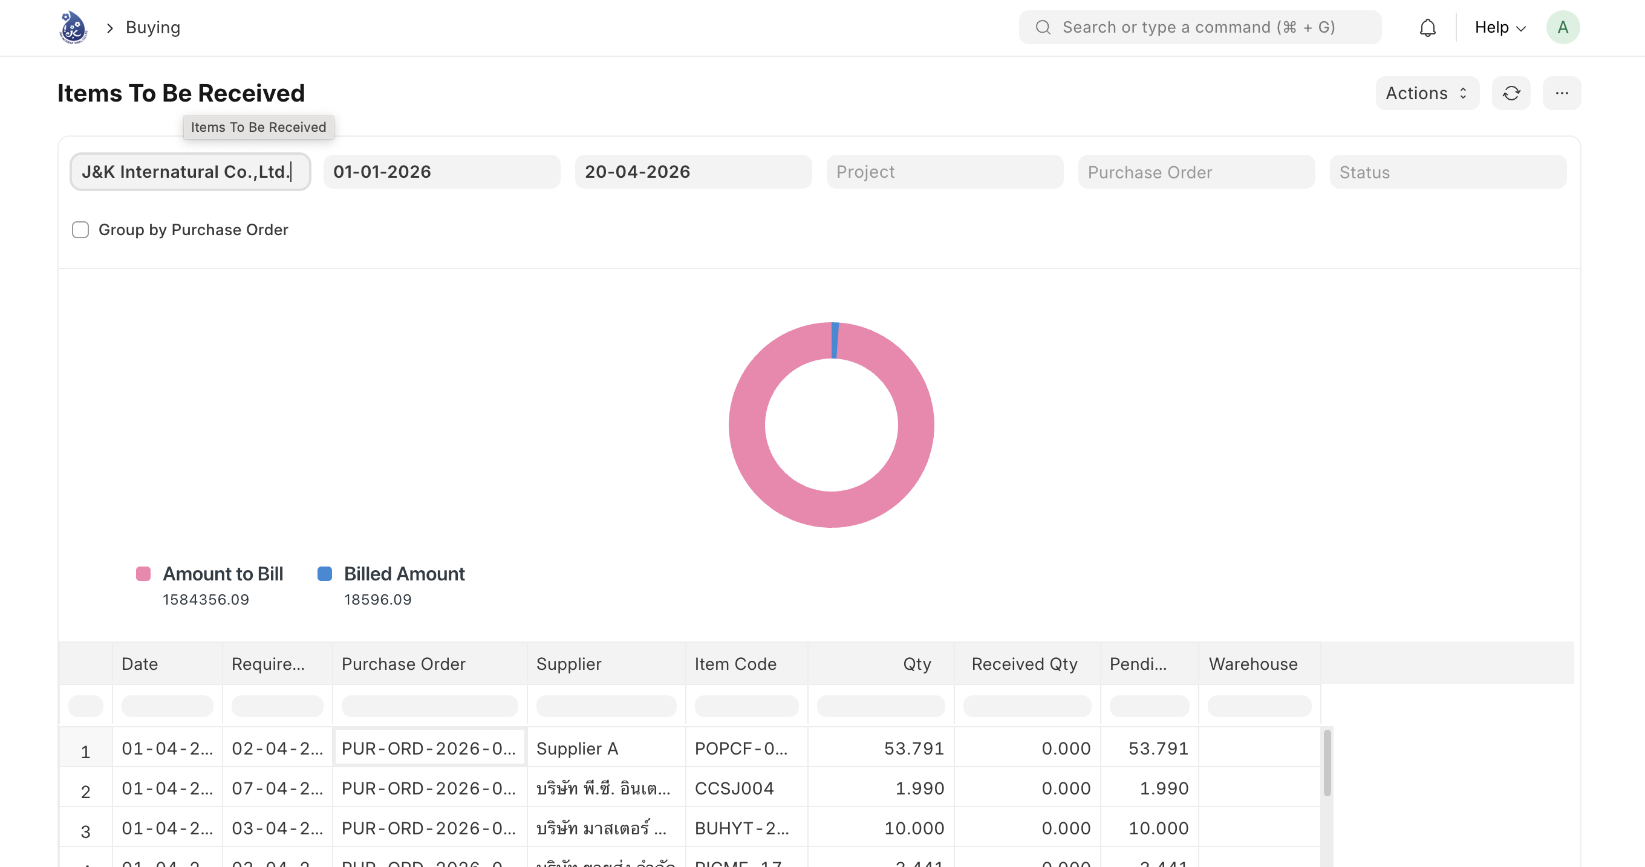Click the search magnifier icon
The width and height of the screenshot is (1645, 867).
(1043, 27)
